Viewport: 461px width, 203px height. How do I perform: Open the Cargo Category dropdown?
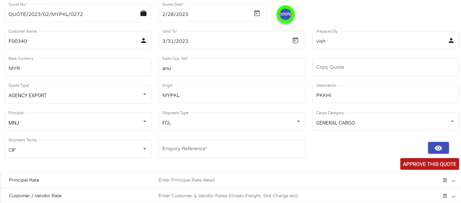click(386, 121)
